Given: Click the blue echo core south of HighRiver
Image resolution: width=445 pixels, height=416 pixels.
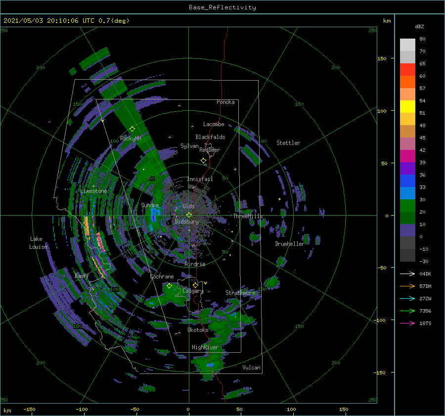Looking at the screenshot, I should (210, 365).
